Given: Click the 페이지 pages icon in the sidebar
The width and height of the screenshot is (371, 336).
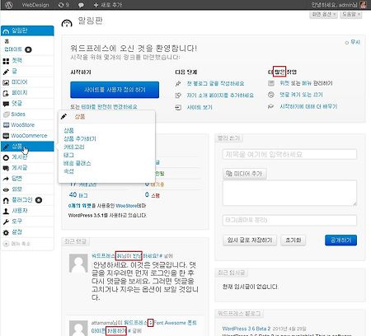Looking at the screenshot, I should (6, 93).
